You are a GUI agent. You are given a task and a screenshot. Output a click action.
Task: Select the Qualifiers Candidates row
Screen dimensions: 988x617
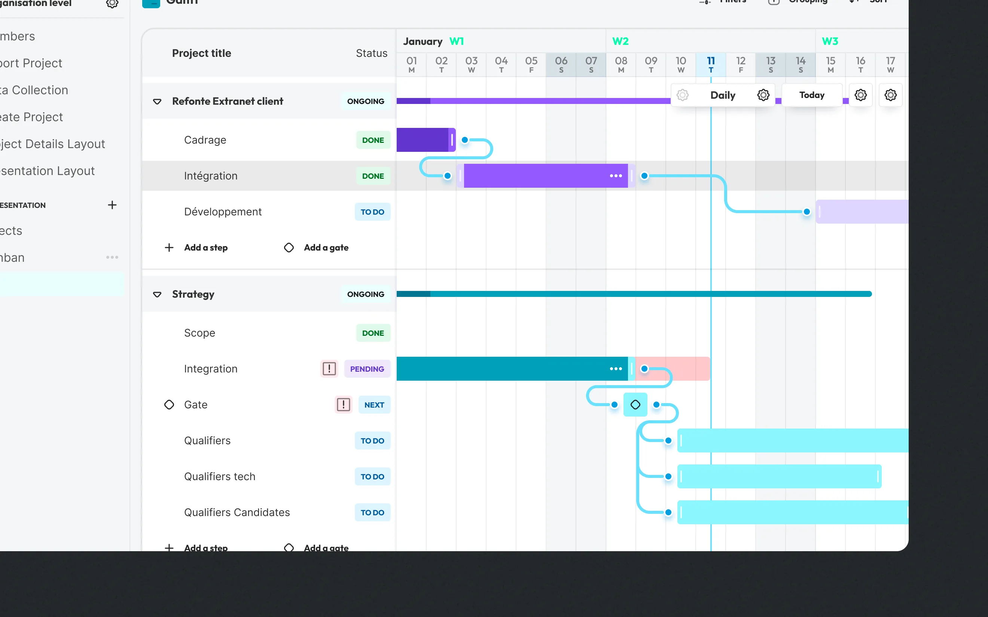(x=269, y=513)
